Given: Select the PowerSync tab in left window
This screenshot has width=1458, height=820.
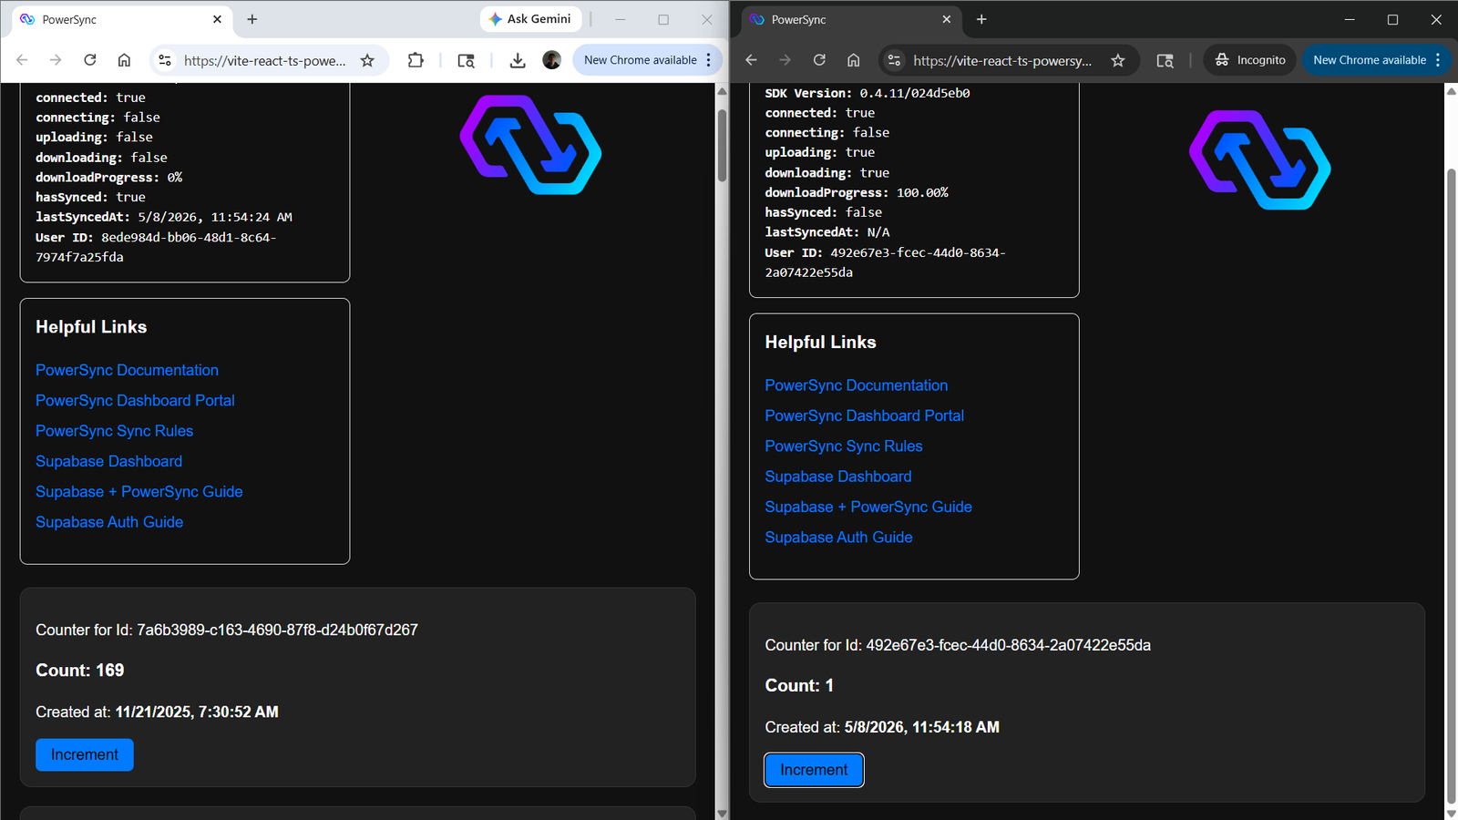Looking at the screenshot, I should [121, 19].
